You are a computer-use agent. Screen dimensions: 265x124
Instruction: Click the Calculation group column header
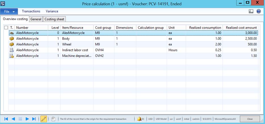click(x=152, y=28)
